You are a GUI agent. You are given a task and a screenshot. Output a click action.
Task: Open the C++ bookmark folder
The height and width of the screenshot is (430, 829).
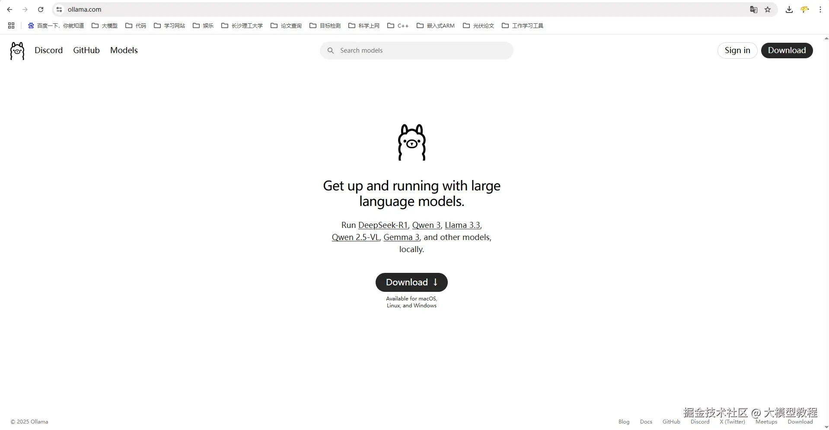tap(398, 25)
